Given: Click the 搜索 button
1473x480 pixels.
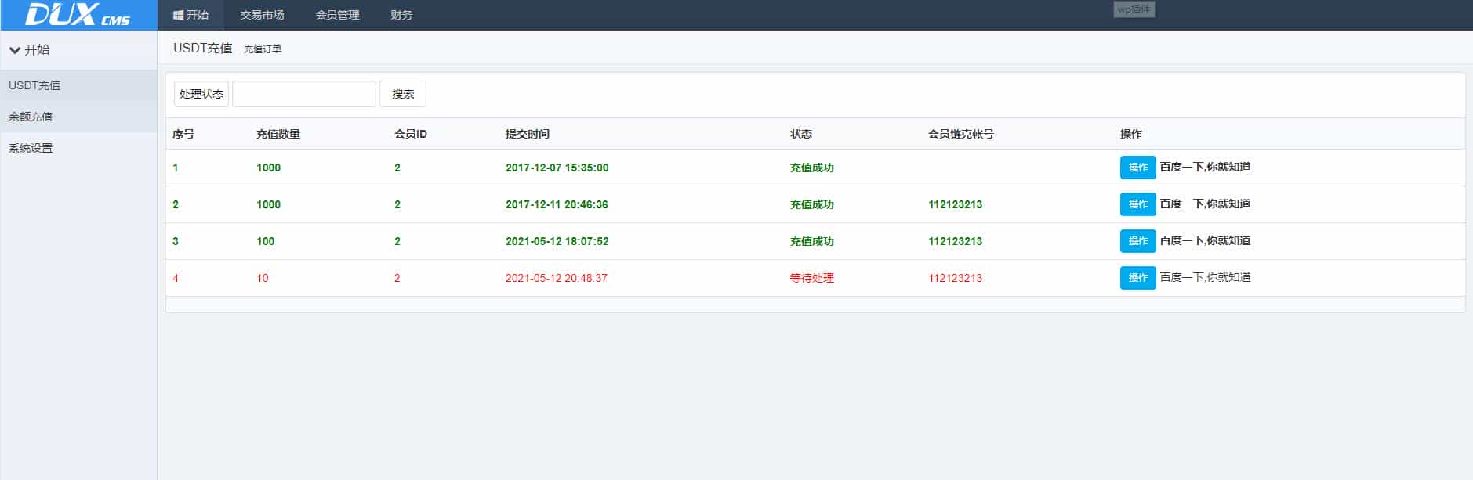Looking at the screenshot, I should (x=403, y=94).
